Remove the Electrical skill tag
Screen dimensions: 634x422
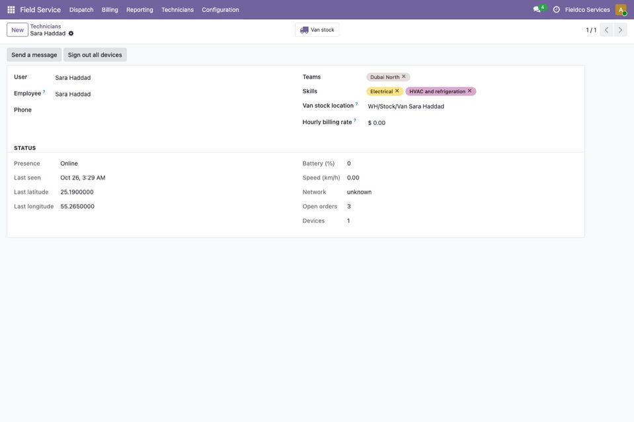[397, 91]
